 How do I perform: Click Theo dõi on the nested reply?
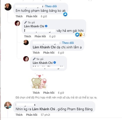click(68, 43)
